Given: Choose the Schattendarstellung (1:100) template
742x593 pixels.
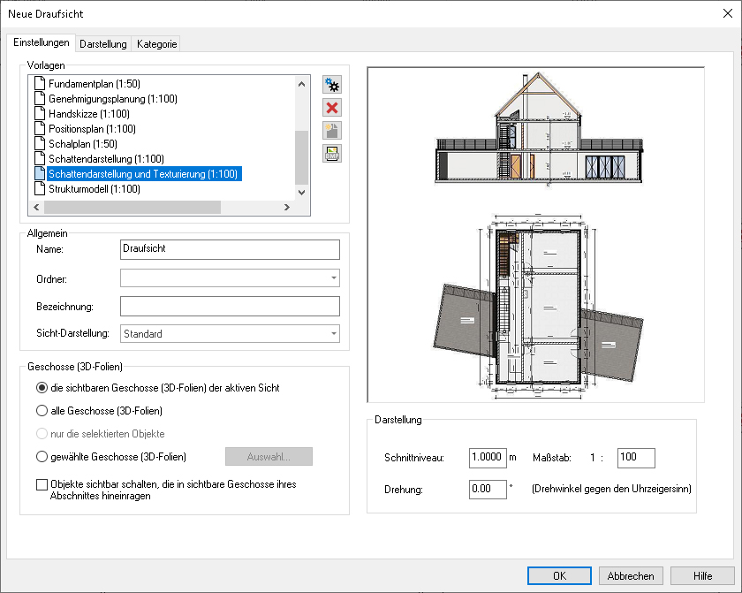Looking at the screenshot, I should coord(106,159).
